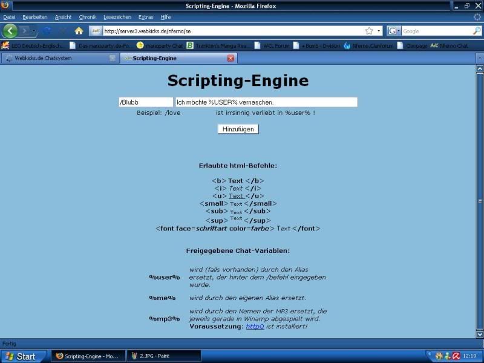484x363 pixels.
Task: Expand the search engine selector dropdown
Action: point(398,31)
